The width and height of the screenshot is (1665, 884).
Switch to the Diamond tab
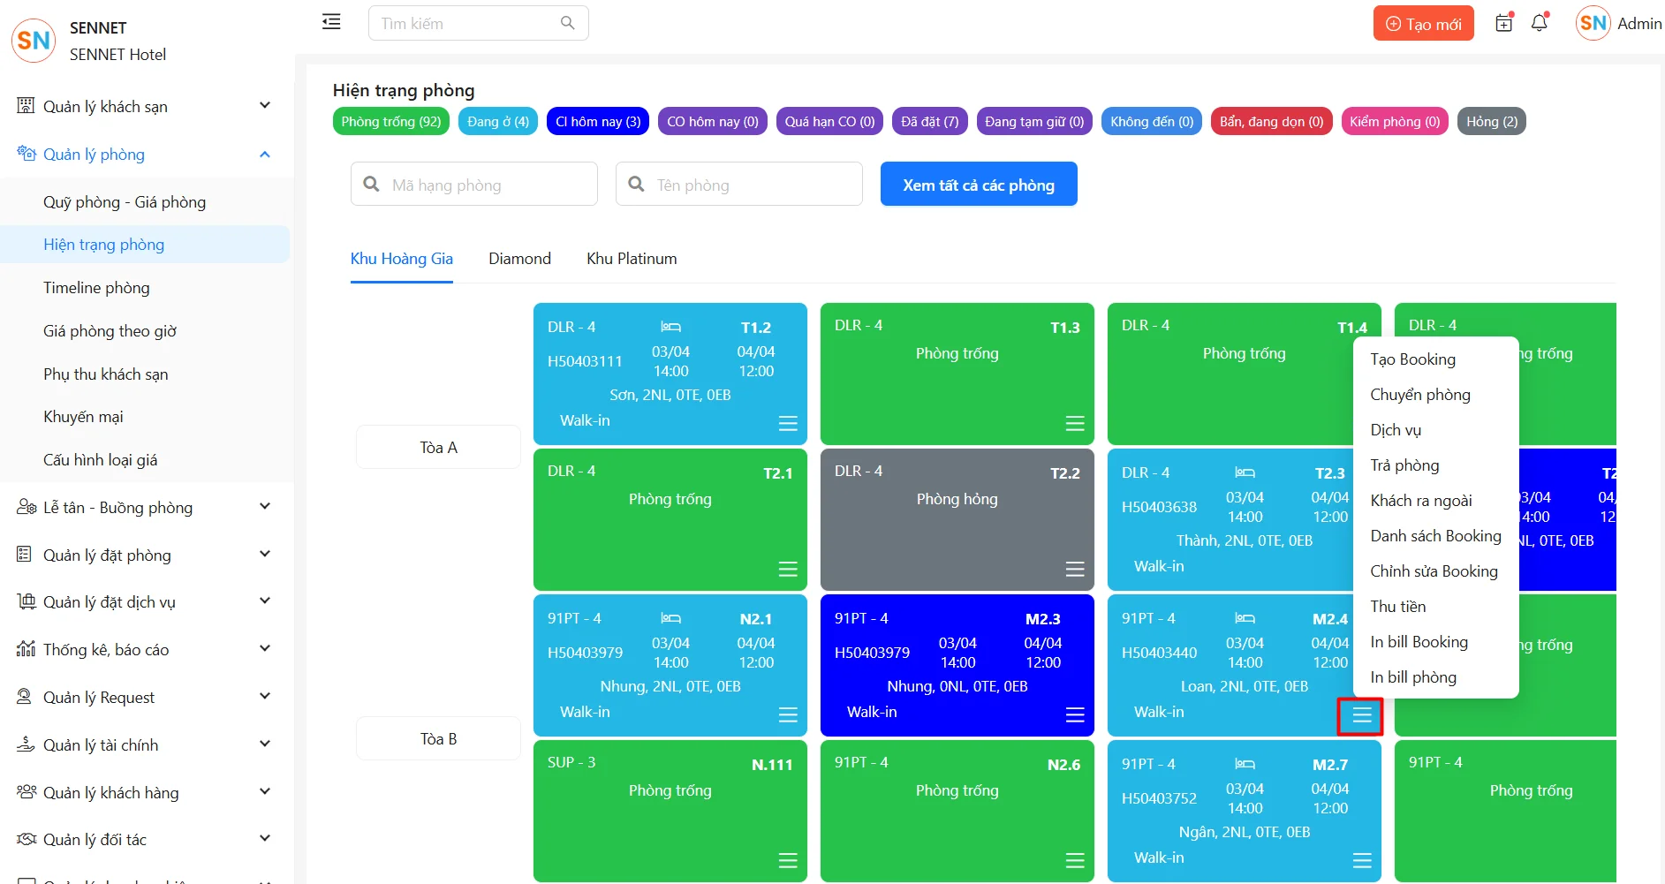tap(519, 259)
